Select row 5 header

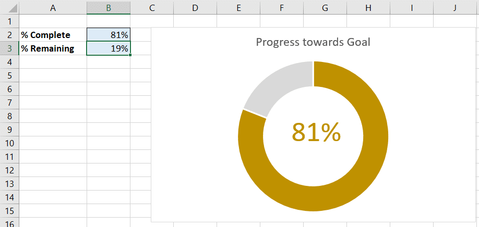click(9, 75)
